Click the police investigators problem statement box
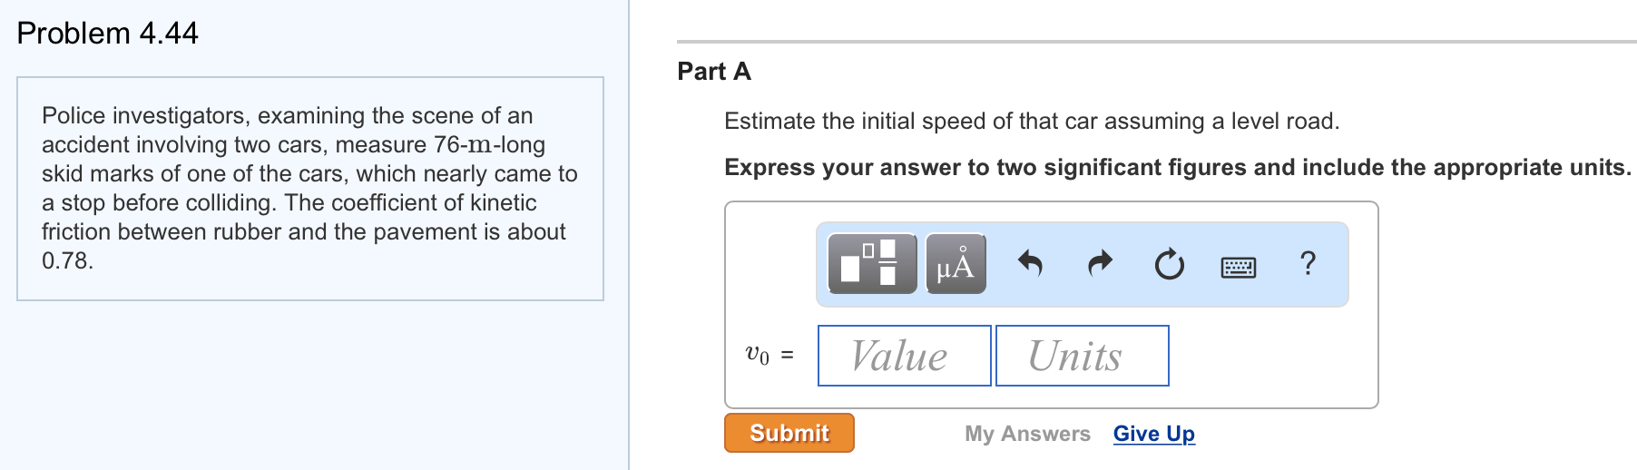The width and height of the screenshot is (1637, 470). (x=310, y=189)
